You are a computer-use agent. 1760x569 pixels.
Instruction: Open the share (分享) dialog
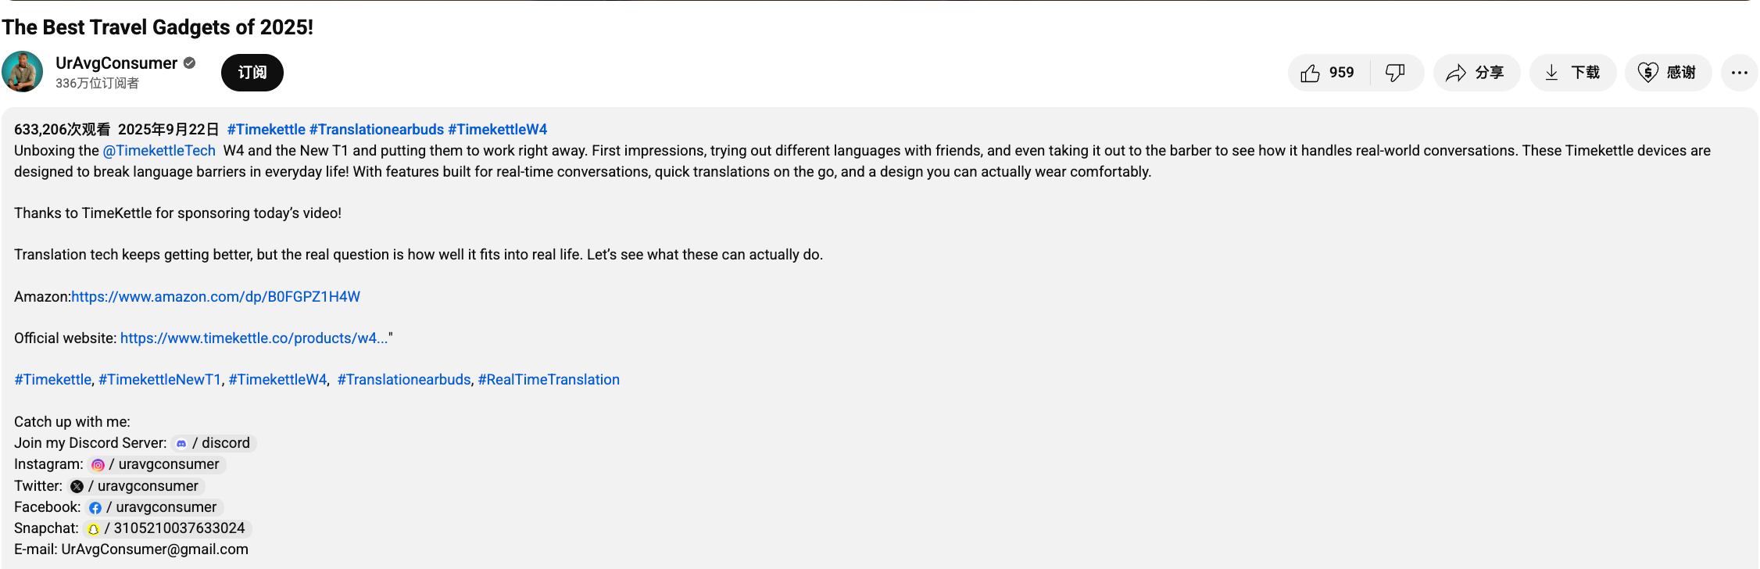[x=1476, y=73]
